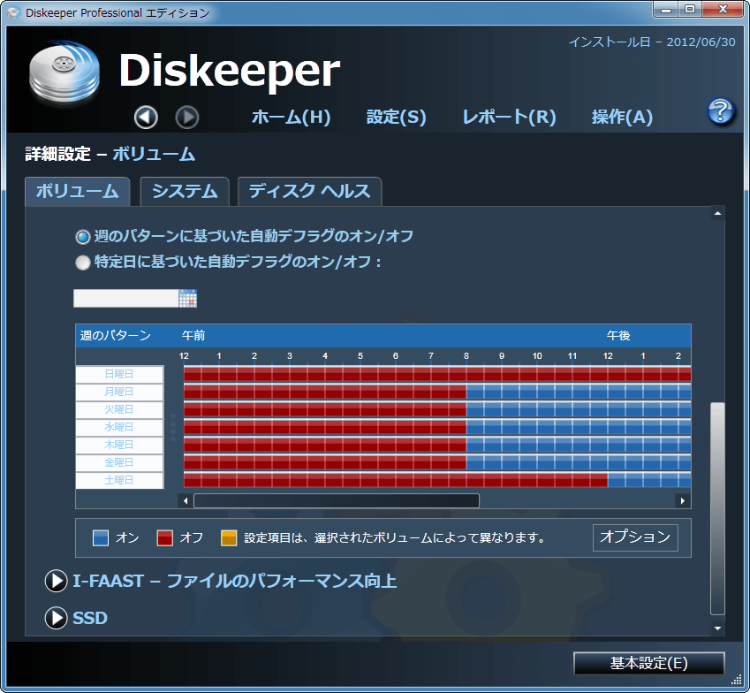Image resolution: width=750 pixels, height=693 pixels.
Task: Click the 詳細設定 – ボリューム heading
Action: [x=110, y=154]
